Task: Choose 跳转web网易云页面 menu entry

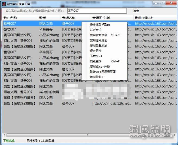Action: click(x=103, y=72)
